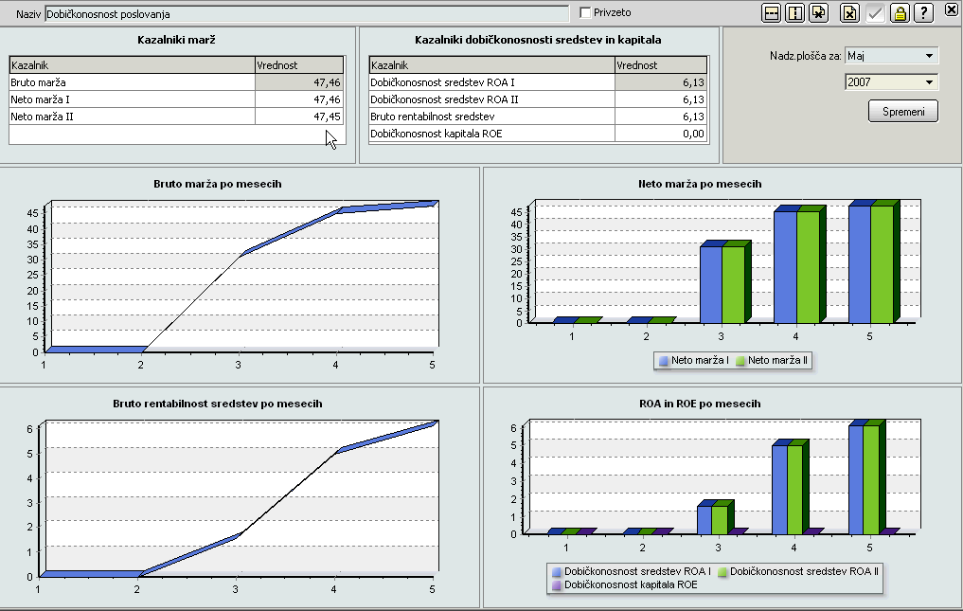963x611 pixels.
Task: Open help with the question mark icon
Action: pyautogui.click(x=923, y=12)
